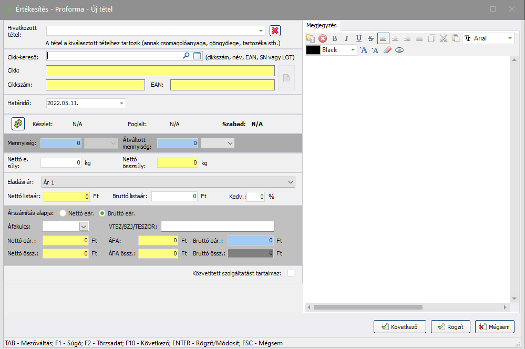Toggle bold formatting in the note editor
This screenshot has height=349, width=525.
[x=334, y=38]
